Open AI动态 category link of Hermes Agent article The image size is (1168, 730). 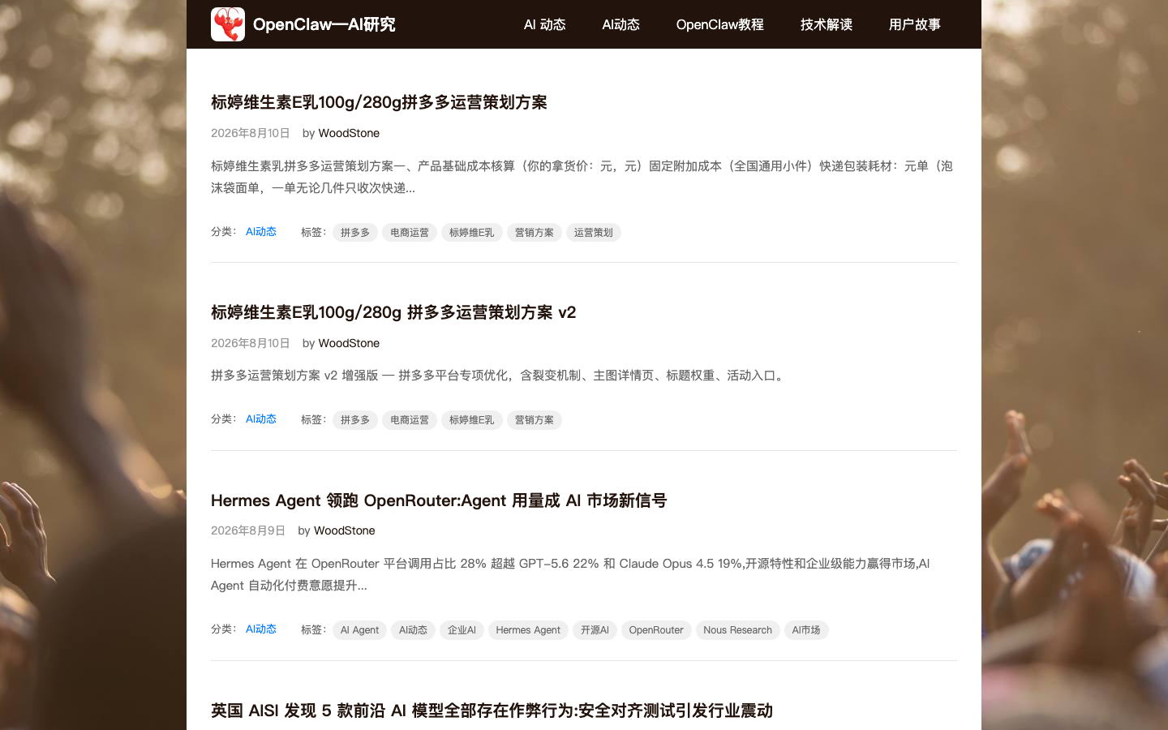click(261, 629)
